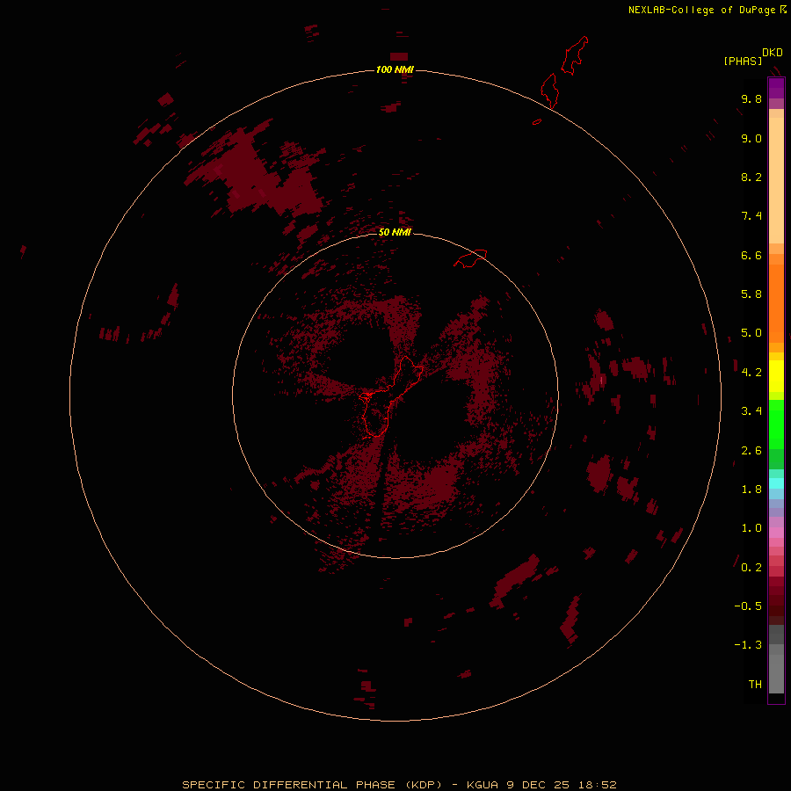
Task: Click the NEXLAB-College of DuPage label
Action: tap(701, 10)
